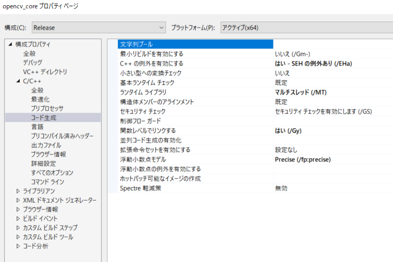This screenshot has width=393, height=262.
Task: Select 構造体メンバーのアラインメント property
Action: click(x=157, y=102)
